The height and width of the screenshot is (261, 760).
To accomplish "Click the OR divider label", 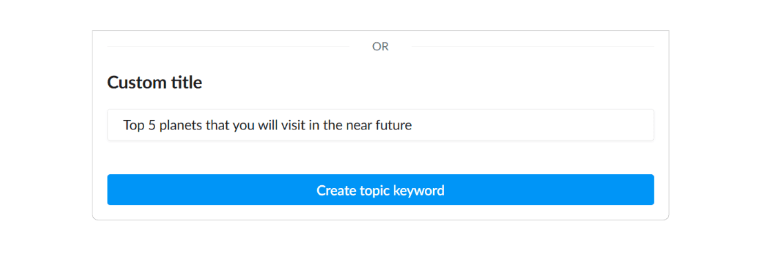I will pyautogui.click(x=381, y=47).
